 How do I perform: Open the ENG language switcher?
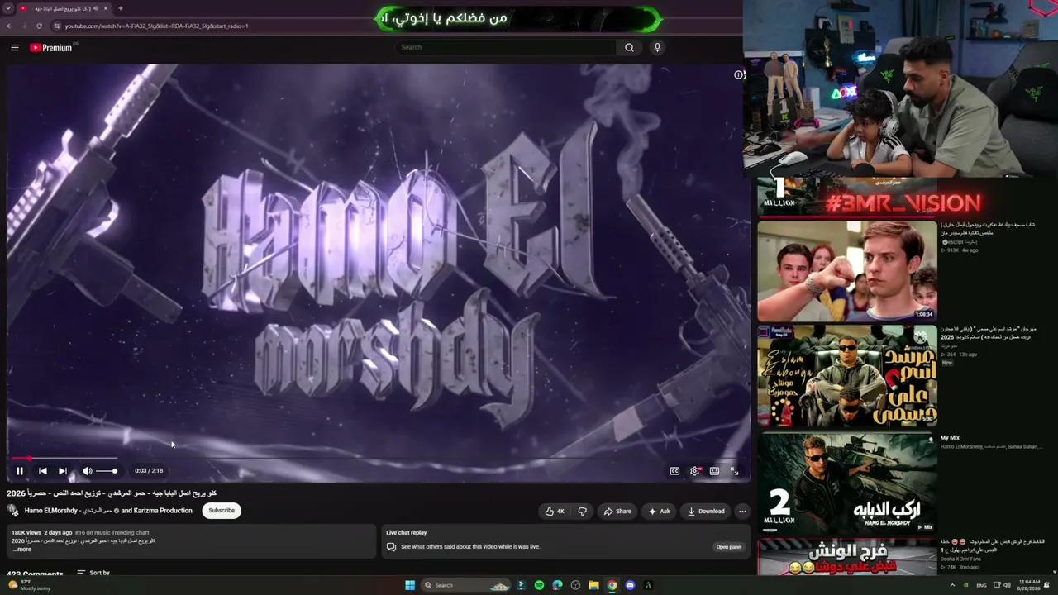tap(981, 585)
